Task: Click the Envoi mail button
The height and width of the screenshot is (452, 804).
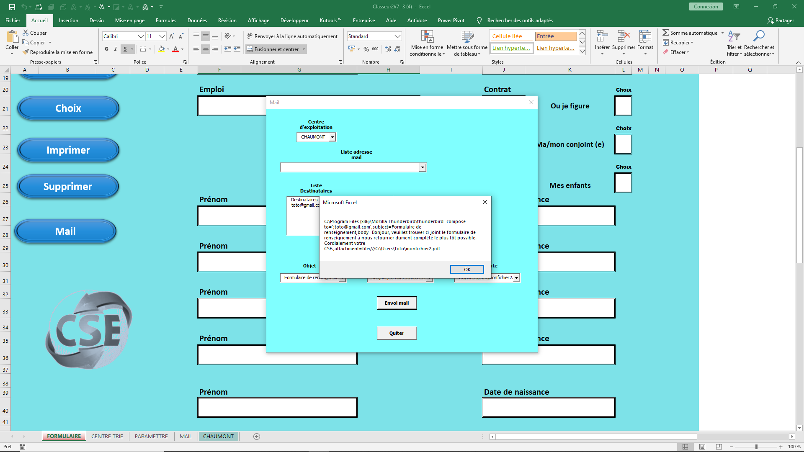Action: (397, 303)
